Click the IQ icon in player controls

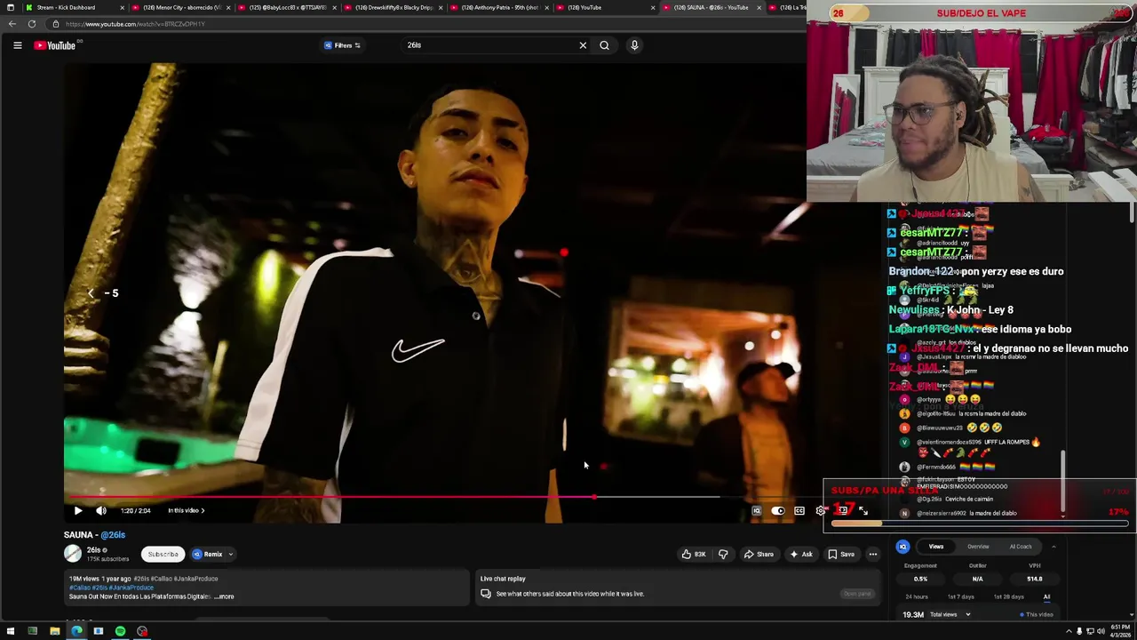pos(757,511)
